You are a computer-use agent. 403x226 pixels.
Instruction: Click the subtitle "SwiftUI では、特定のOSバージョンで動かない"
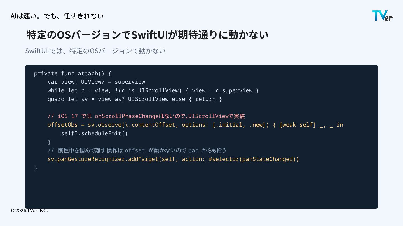[x=95, y=51]
